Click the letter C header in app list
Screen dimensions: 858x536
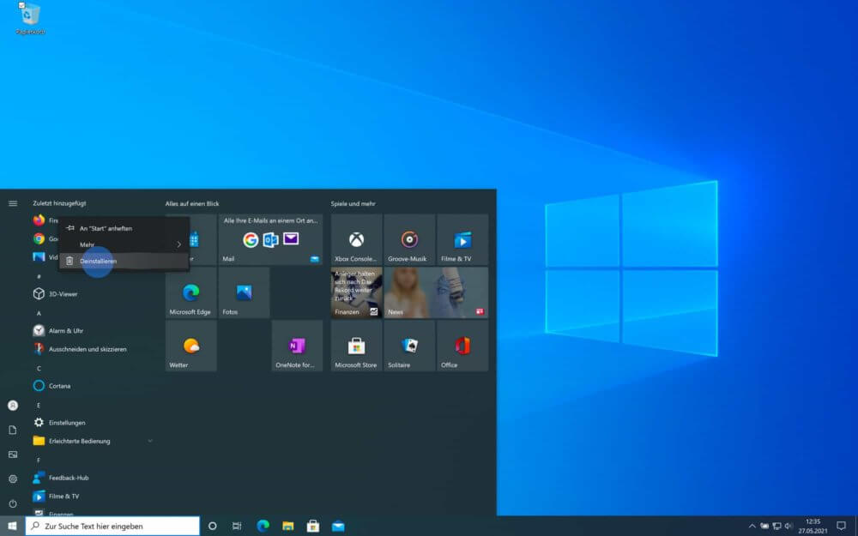[x=39, y=369]
